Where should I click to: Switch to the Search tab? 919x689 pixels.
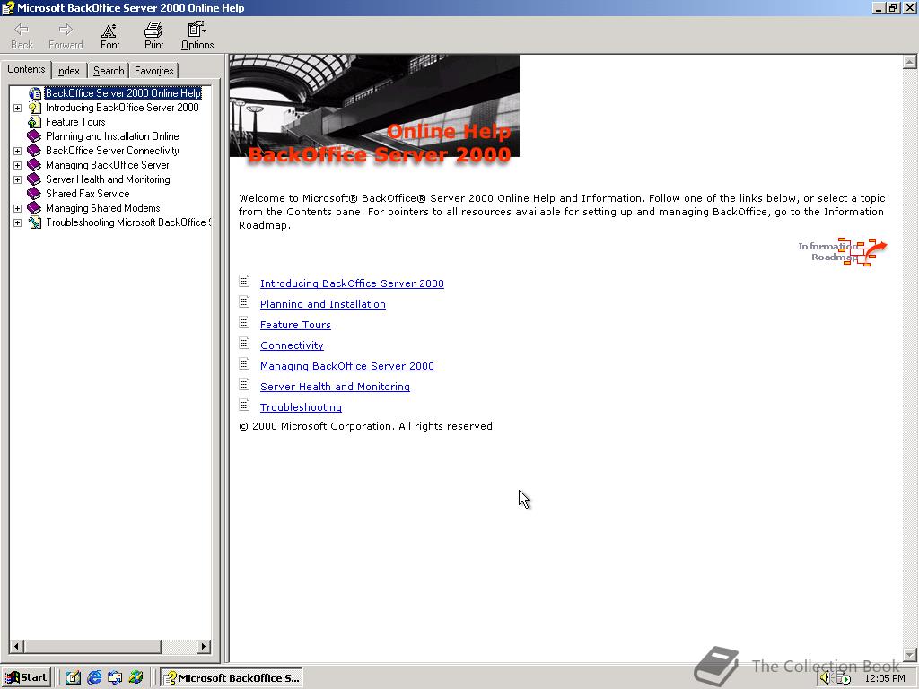coord(109,71)
